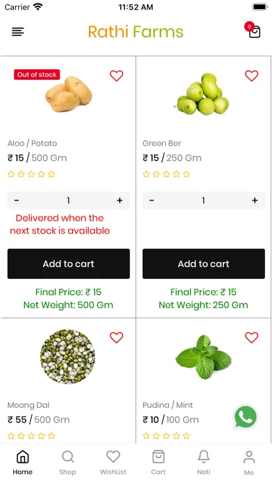Open the WishList tab
The width and height of the screenshot is (272, 483).
[113, 462]
